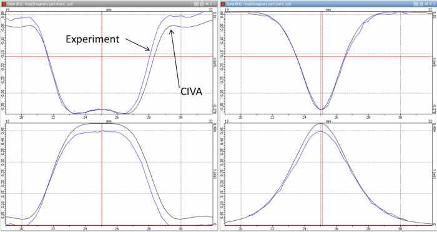Close the vert. cut window
Viewport: 437px width, 232px height.
tap(434, 4)
